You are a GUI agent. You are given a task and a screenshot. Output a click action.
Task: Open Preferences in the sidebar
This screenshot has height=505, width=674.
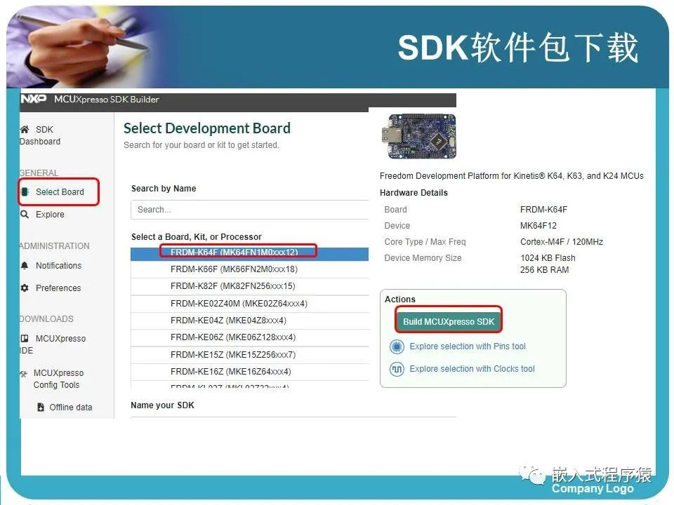(x=58, y=288)
